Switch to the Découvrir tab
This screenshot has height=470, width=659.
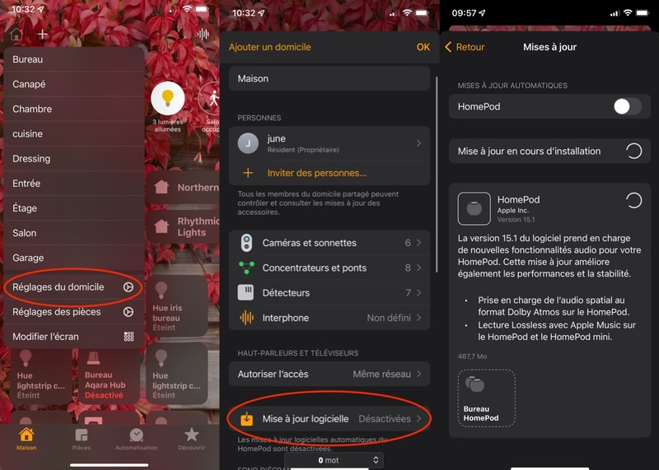tap(191, 440)
